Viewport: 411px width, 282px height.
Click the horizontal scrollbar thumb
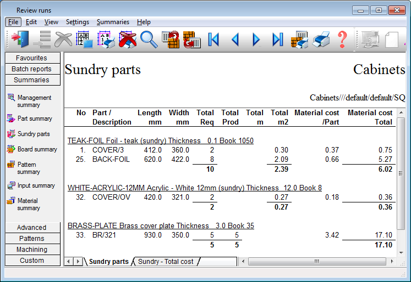[x=316, y=262]
